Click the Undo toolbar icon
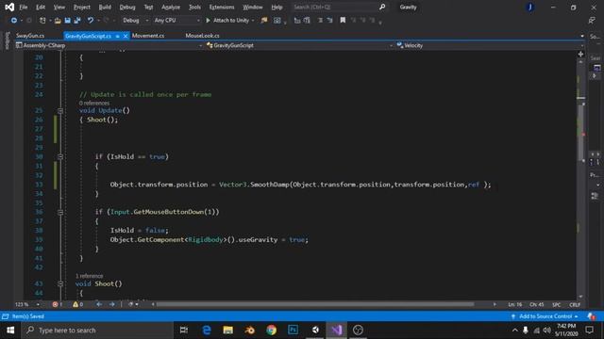604x339 pixels. [91, 21]
